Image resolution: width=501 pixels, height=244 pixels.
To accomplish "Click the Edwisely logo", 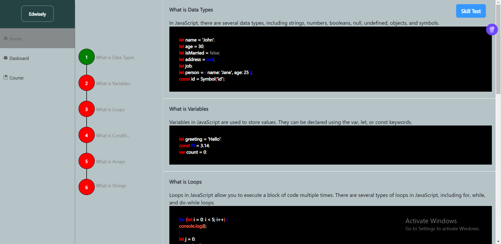I will pyautogui.click(x=37, y=14).
